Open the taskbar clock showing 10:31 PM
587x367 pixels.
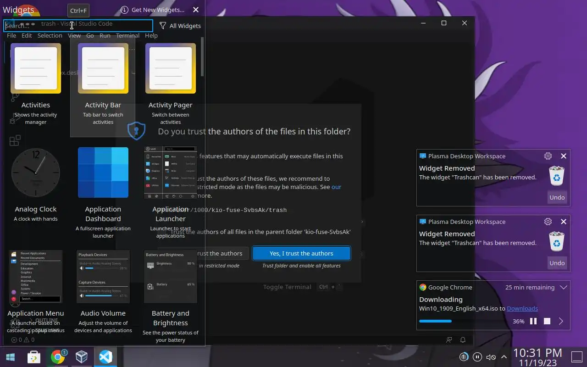[x=538, y=357]
